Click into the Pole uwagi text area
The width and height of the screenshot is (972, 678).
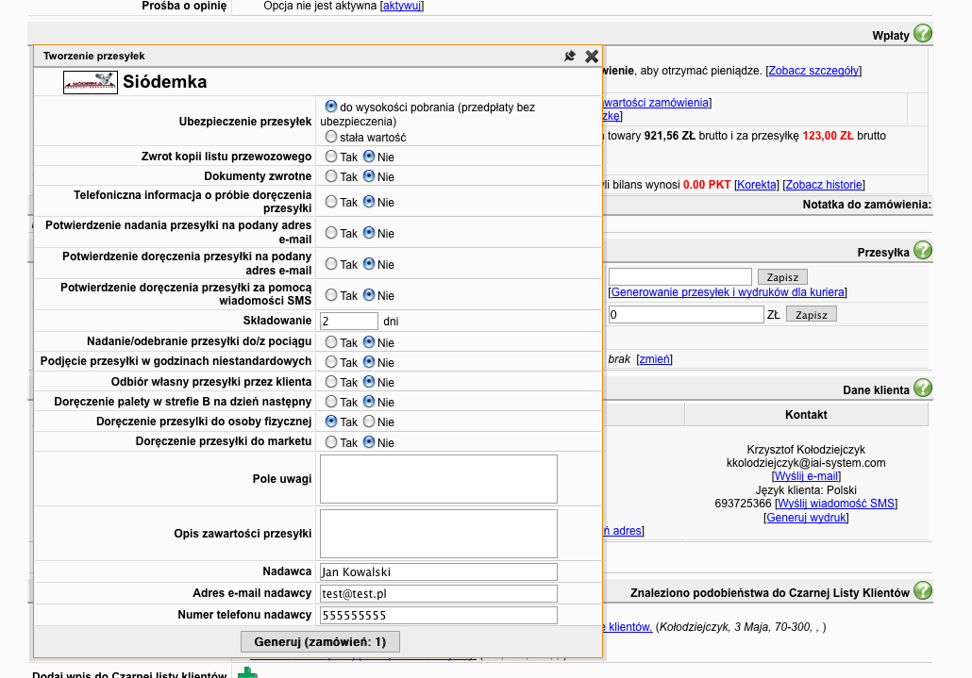pyautogui.click(x=438, y=479)
